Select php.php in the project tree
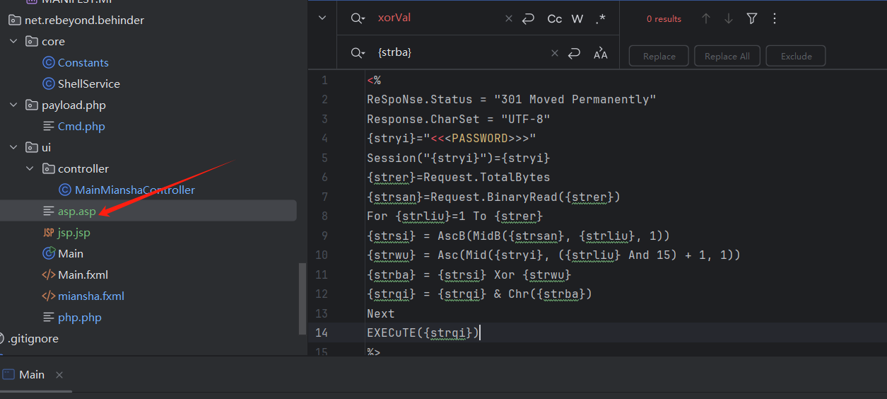Screen dimensions: 887x399 [x=80, y=317]
